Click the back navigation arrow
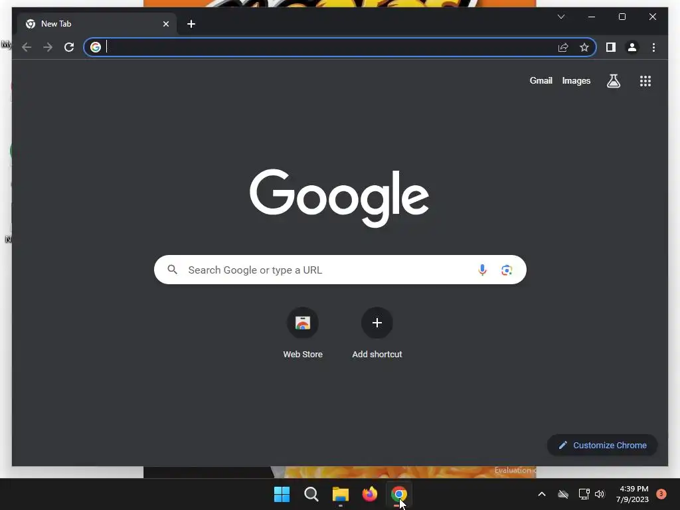The height and width of the screenshot is (510, 680). (27, 47)
